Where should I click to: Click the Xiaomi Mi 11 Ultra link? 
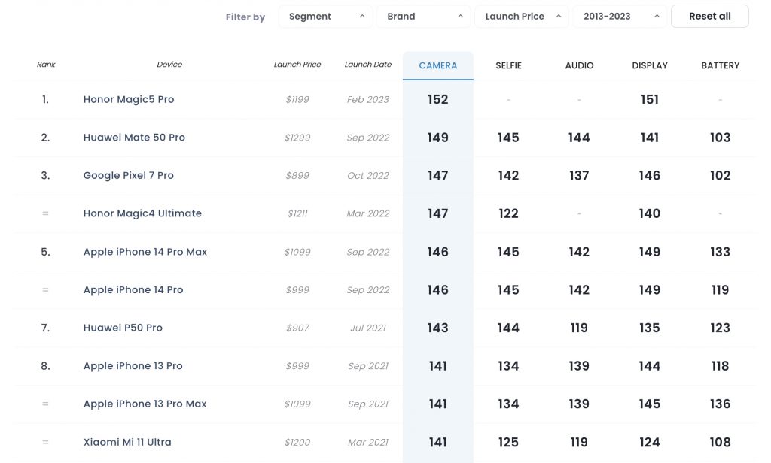(x=127, y=442)
